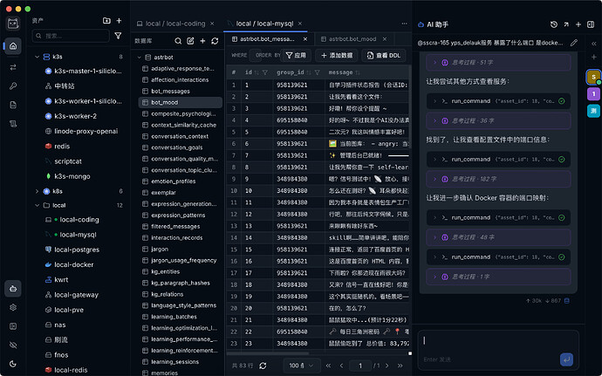Open the key management sidebar icon
The image size is (602, 376).
pyautogui.click(x=13, y=86)
